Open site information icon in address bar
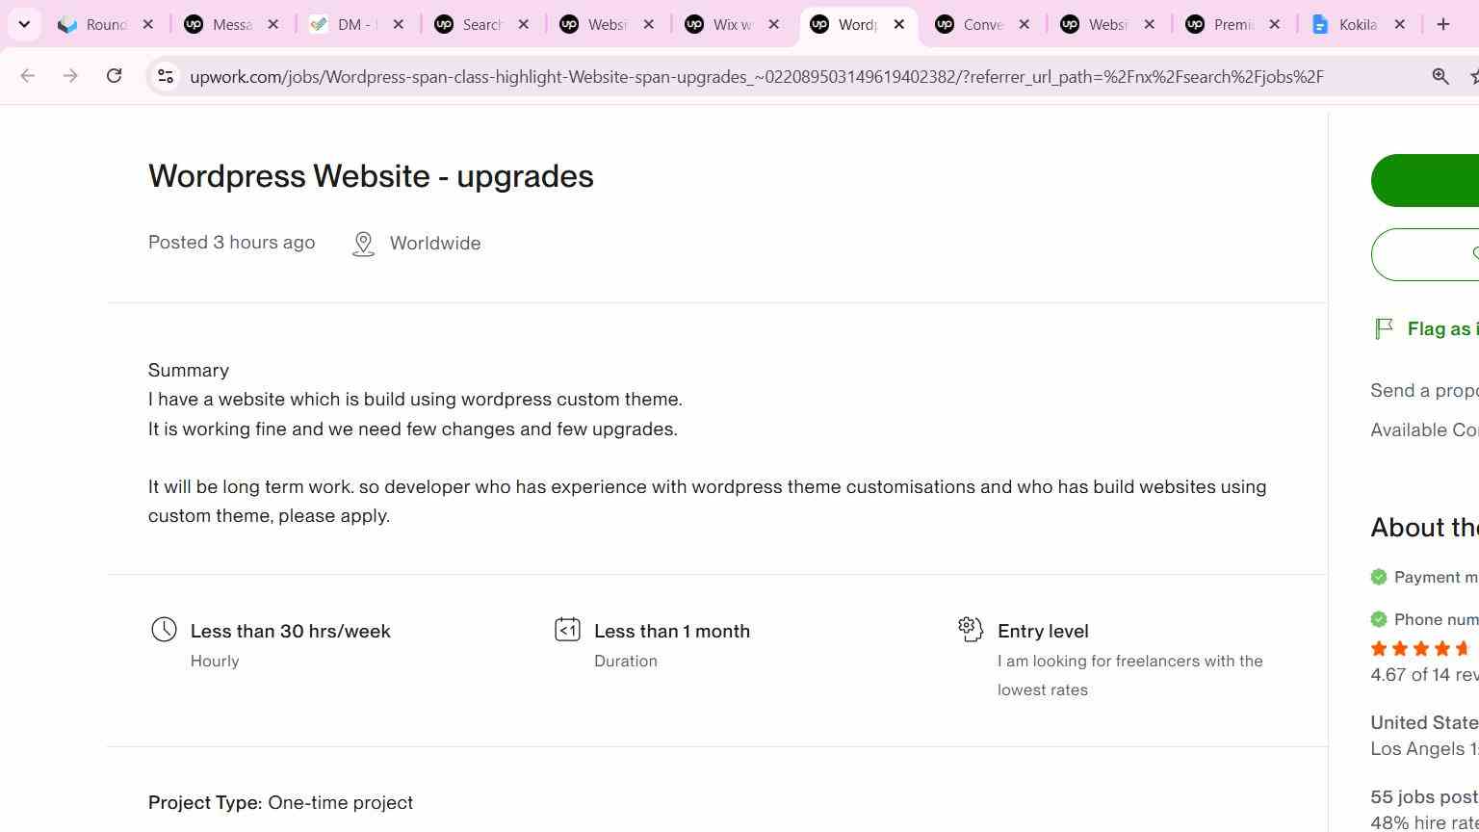Viewport: 1479px width, 832px height. coord(166,76)
